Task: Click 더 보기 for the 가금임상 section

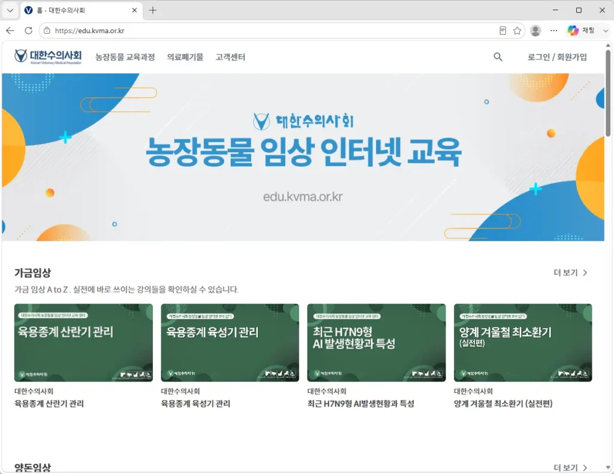Action: click(570, 272)
